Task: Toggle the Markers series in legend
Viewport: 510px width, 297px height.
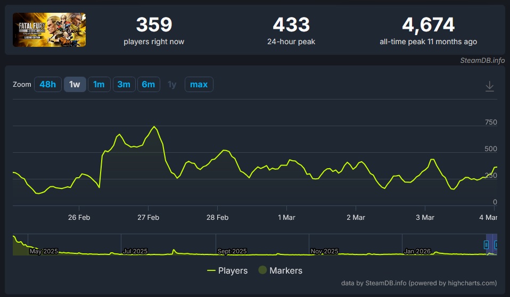Action: [x=280, y=270]
